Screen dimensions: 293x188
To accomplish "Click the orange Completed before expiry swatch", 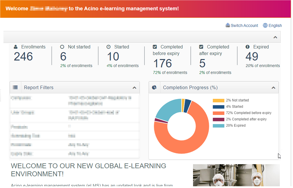I will [219, 113].
